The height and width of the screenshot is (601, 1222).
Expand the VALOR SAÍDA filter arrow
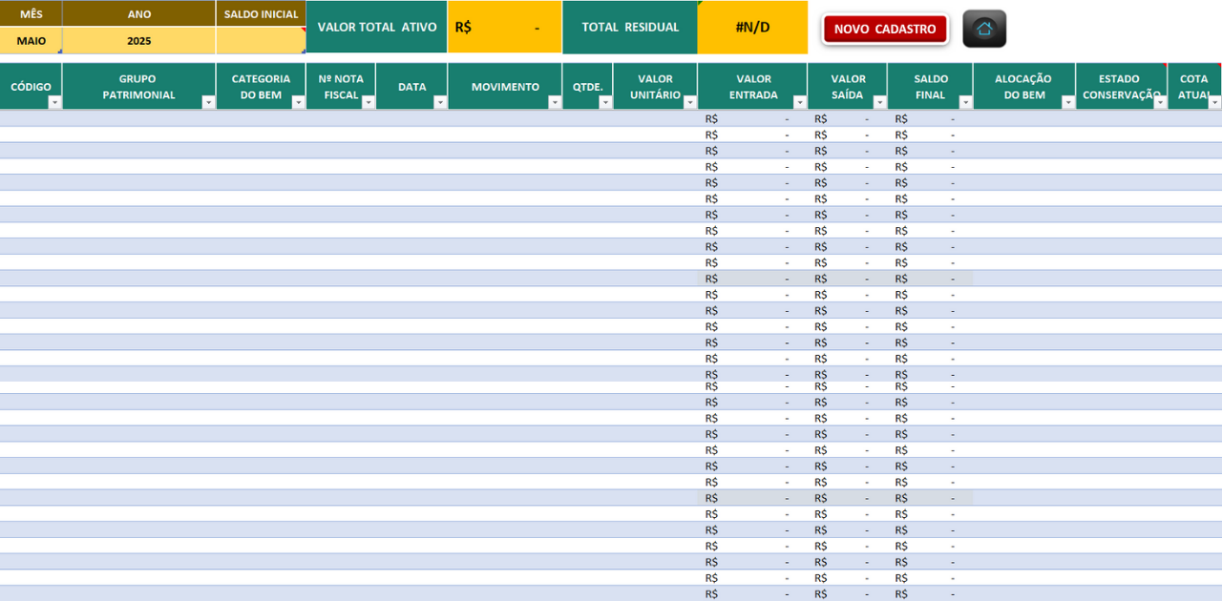(x=880, y=102)
